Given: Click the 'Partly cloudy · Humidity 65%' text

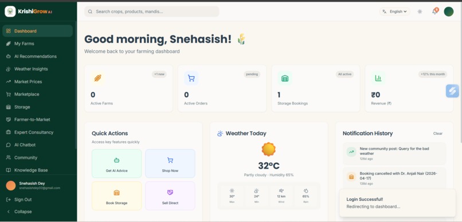Looking at the screenshot, I should [269, 175].
